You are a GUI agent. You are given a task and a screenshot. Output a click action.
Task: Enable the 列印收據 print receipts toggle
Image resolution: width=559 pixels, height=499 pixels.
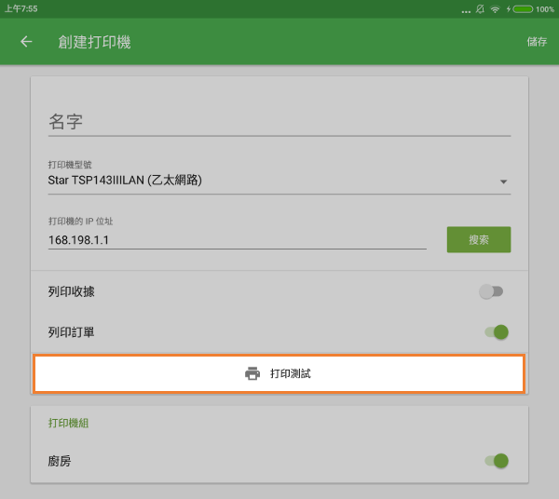click(491, 291)
